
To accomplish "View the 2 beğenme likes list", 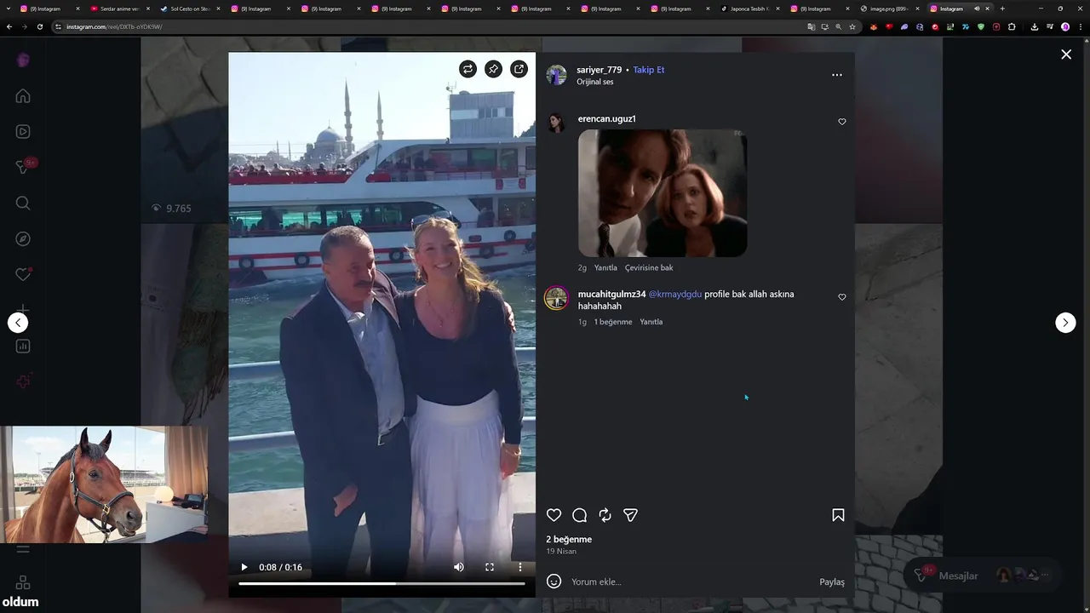I will pyautogui.click(x=569, y=539).
